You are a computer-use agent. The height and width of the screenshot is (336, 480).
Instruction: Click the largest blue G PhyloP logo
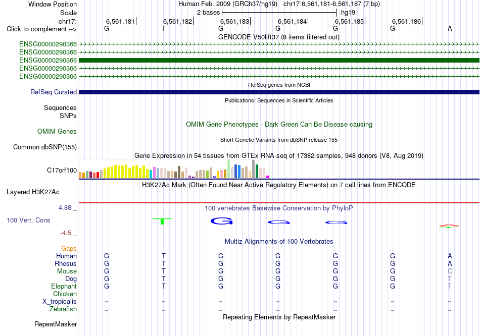click(222, 221)
